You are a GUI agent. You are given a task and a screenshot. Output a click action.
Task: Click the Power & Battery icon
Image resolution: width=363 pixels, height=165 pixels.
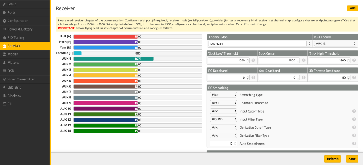tap(4, 29)
